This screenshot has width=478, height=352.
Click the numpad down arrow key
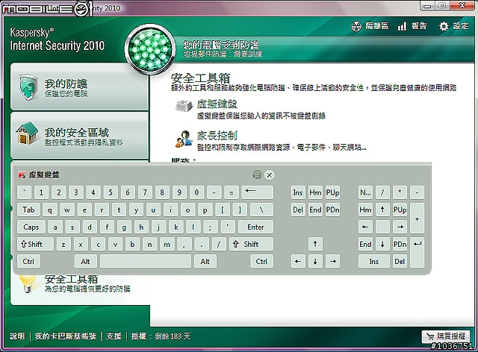(382, 244)
